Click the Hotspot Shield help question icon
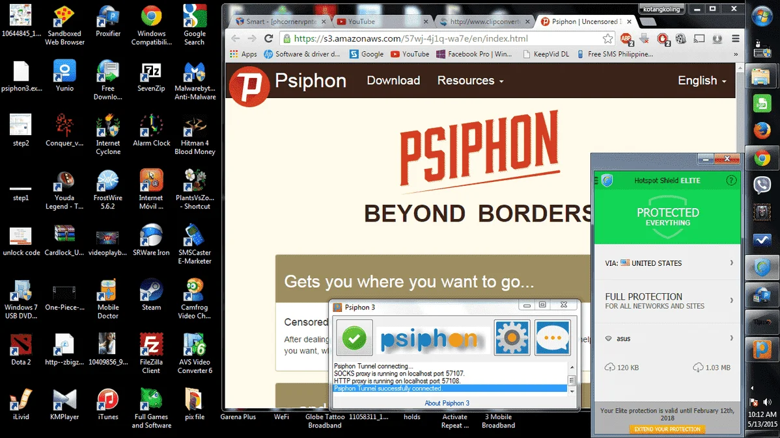Image resolution: width=780 pixels, height=438 pixels. 731,180
